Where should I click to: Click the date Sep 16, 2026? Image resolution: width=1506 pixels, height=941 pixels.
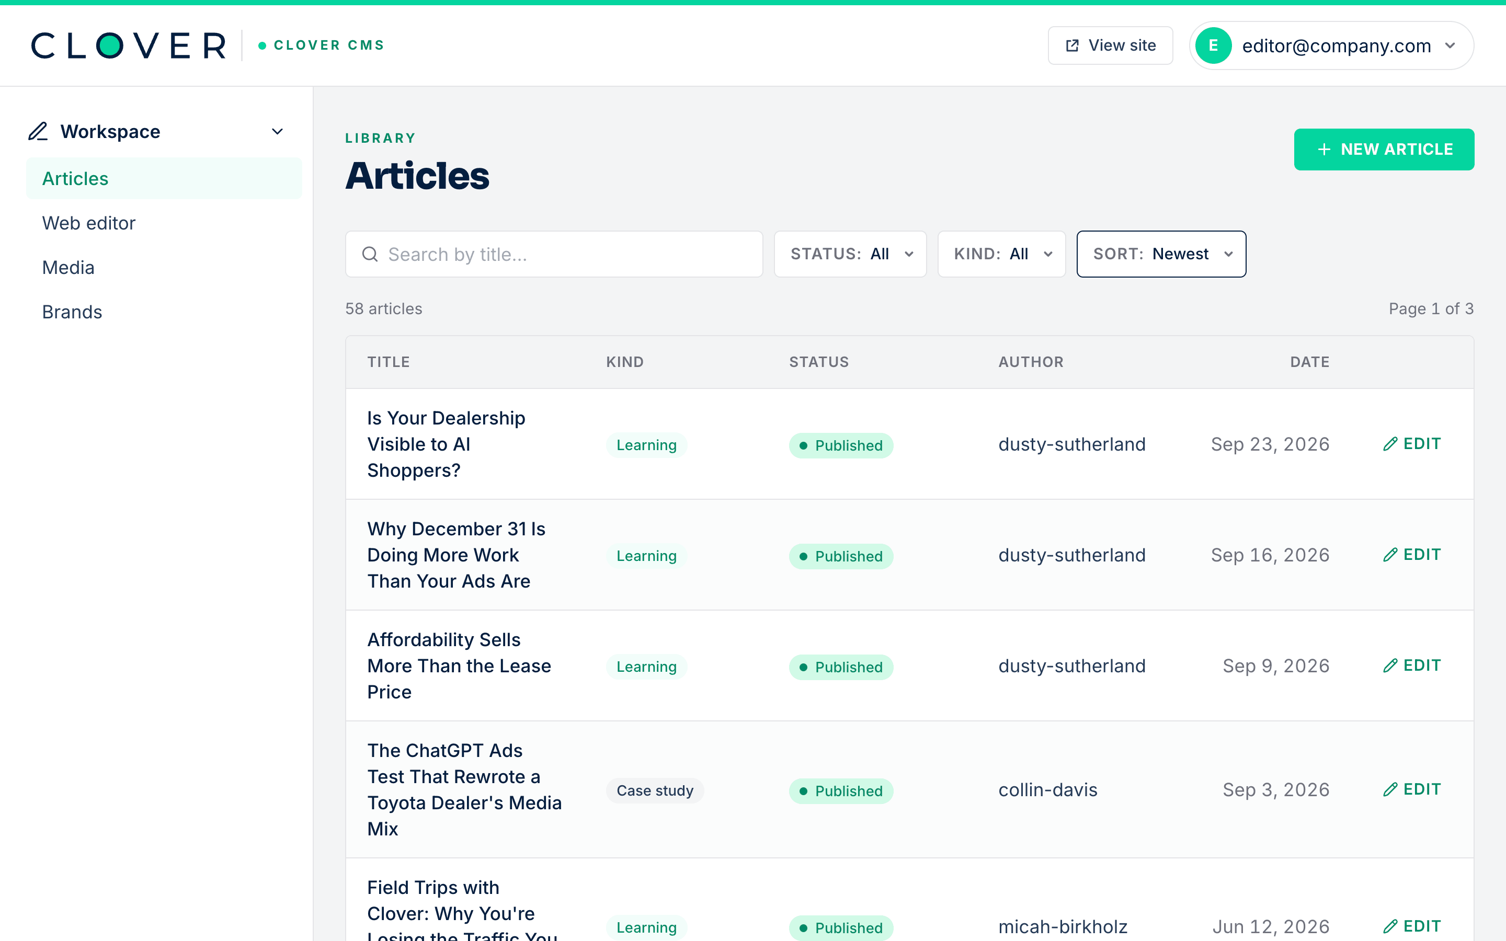click(1270, 555)
